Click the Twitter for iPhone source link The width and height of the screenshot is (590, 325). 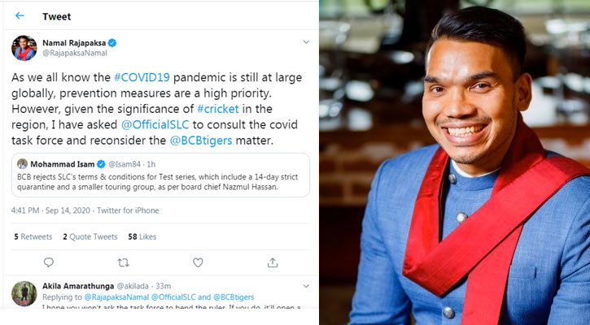click(x=129, y=210)
